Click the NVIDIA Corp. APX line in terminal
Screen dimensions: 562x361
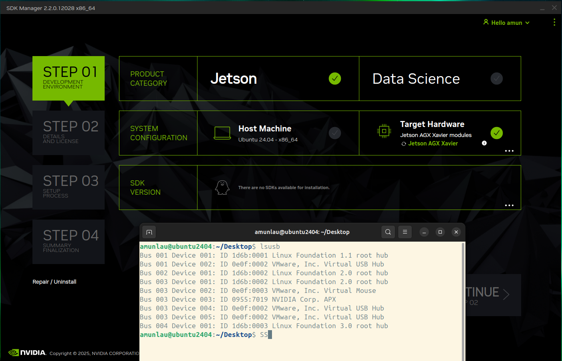click(x=238, y=299)
